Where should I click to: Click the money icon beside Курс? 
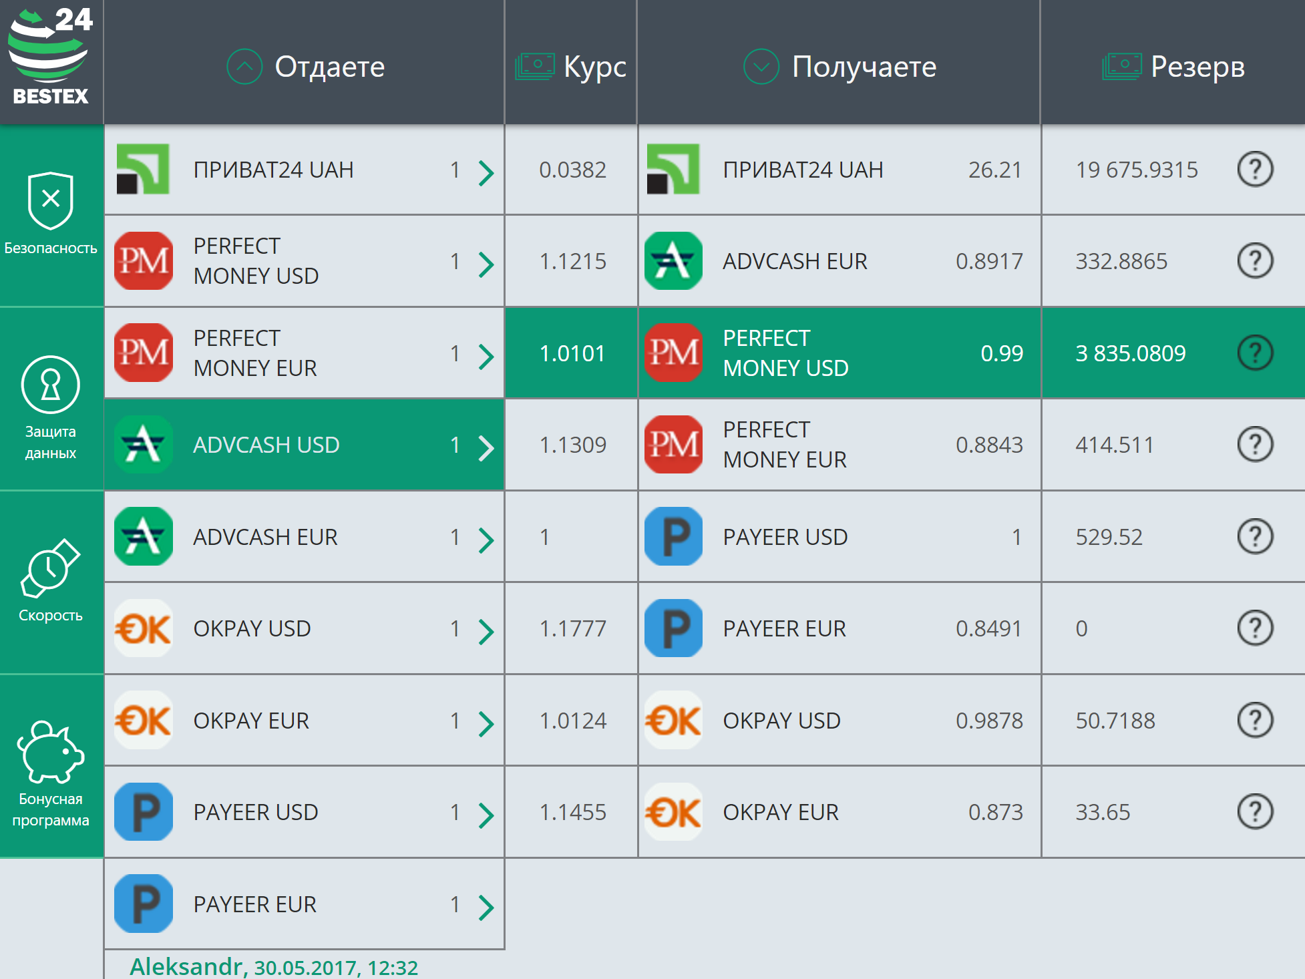(x=535, y=67)
